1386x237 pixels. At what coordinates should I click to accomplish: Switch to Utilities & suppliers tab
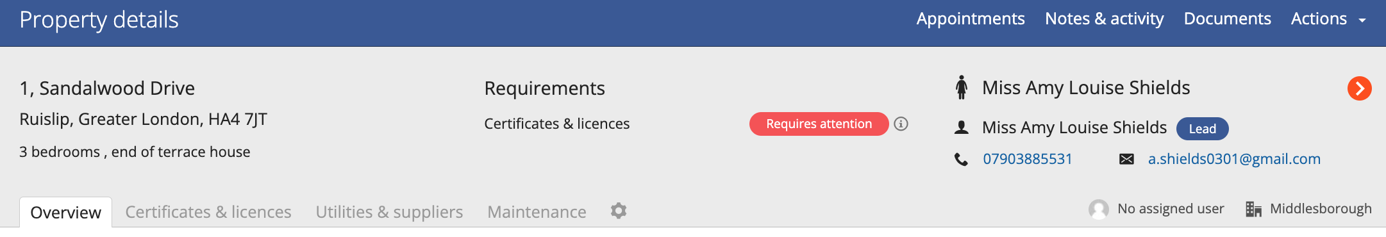[389, 212]
